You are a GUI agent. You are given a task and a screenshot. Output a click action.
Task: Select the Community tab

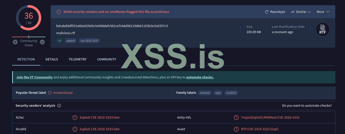pos(106,59)
